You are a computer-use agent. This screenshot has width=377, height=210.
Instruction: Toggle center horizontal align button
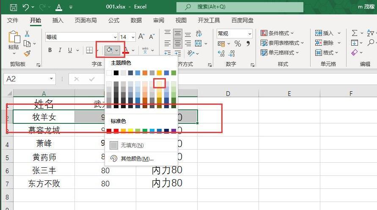[178, 44]
